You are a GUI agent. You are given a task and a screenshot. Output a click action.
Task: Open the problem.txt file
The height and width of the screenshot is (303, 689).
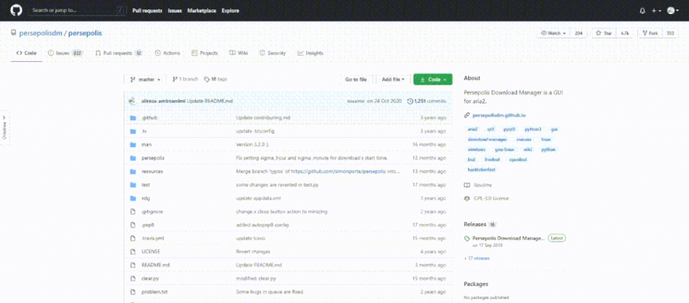(154, 292)
